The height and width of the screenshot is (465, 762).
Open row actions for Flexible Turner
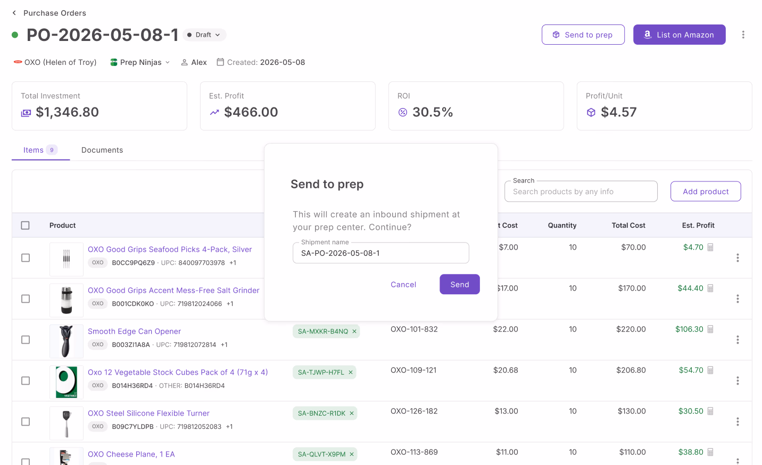(738, 422)
